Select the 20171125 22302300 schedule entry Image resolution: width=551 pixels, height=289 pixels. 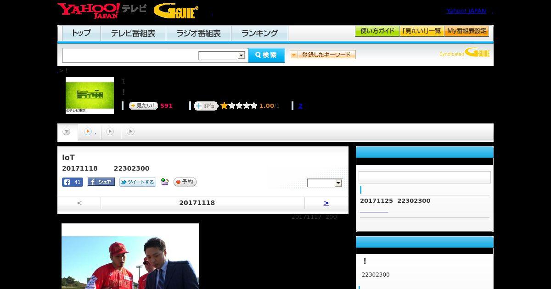pyautogui.click(x=395, y=201)
